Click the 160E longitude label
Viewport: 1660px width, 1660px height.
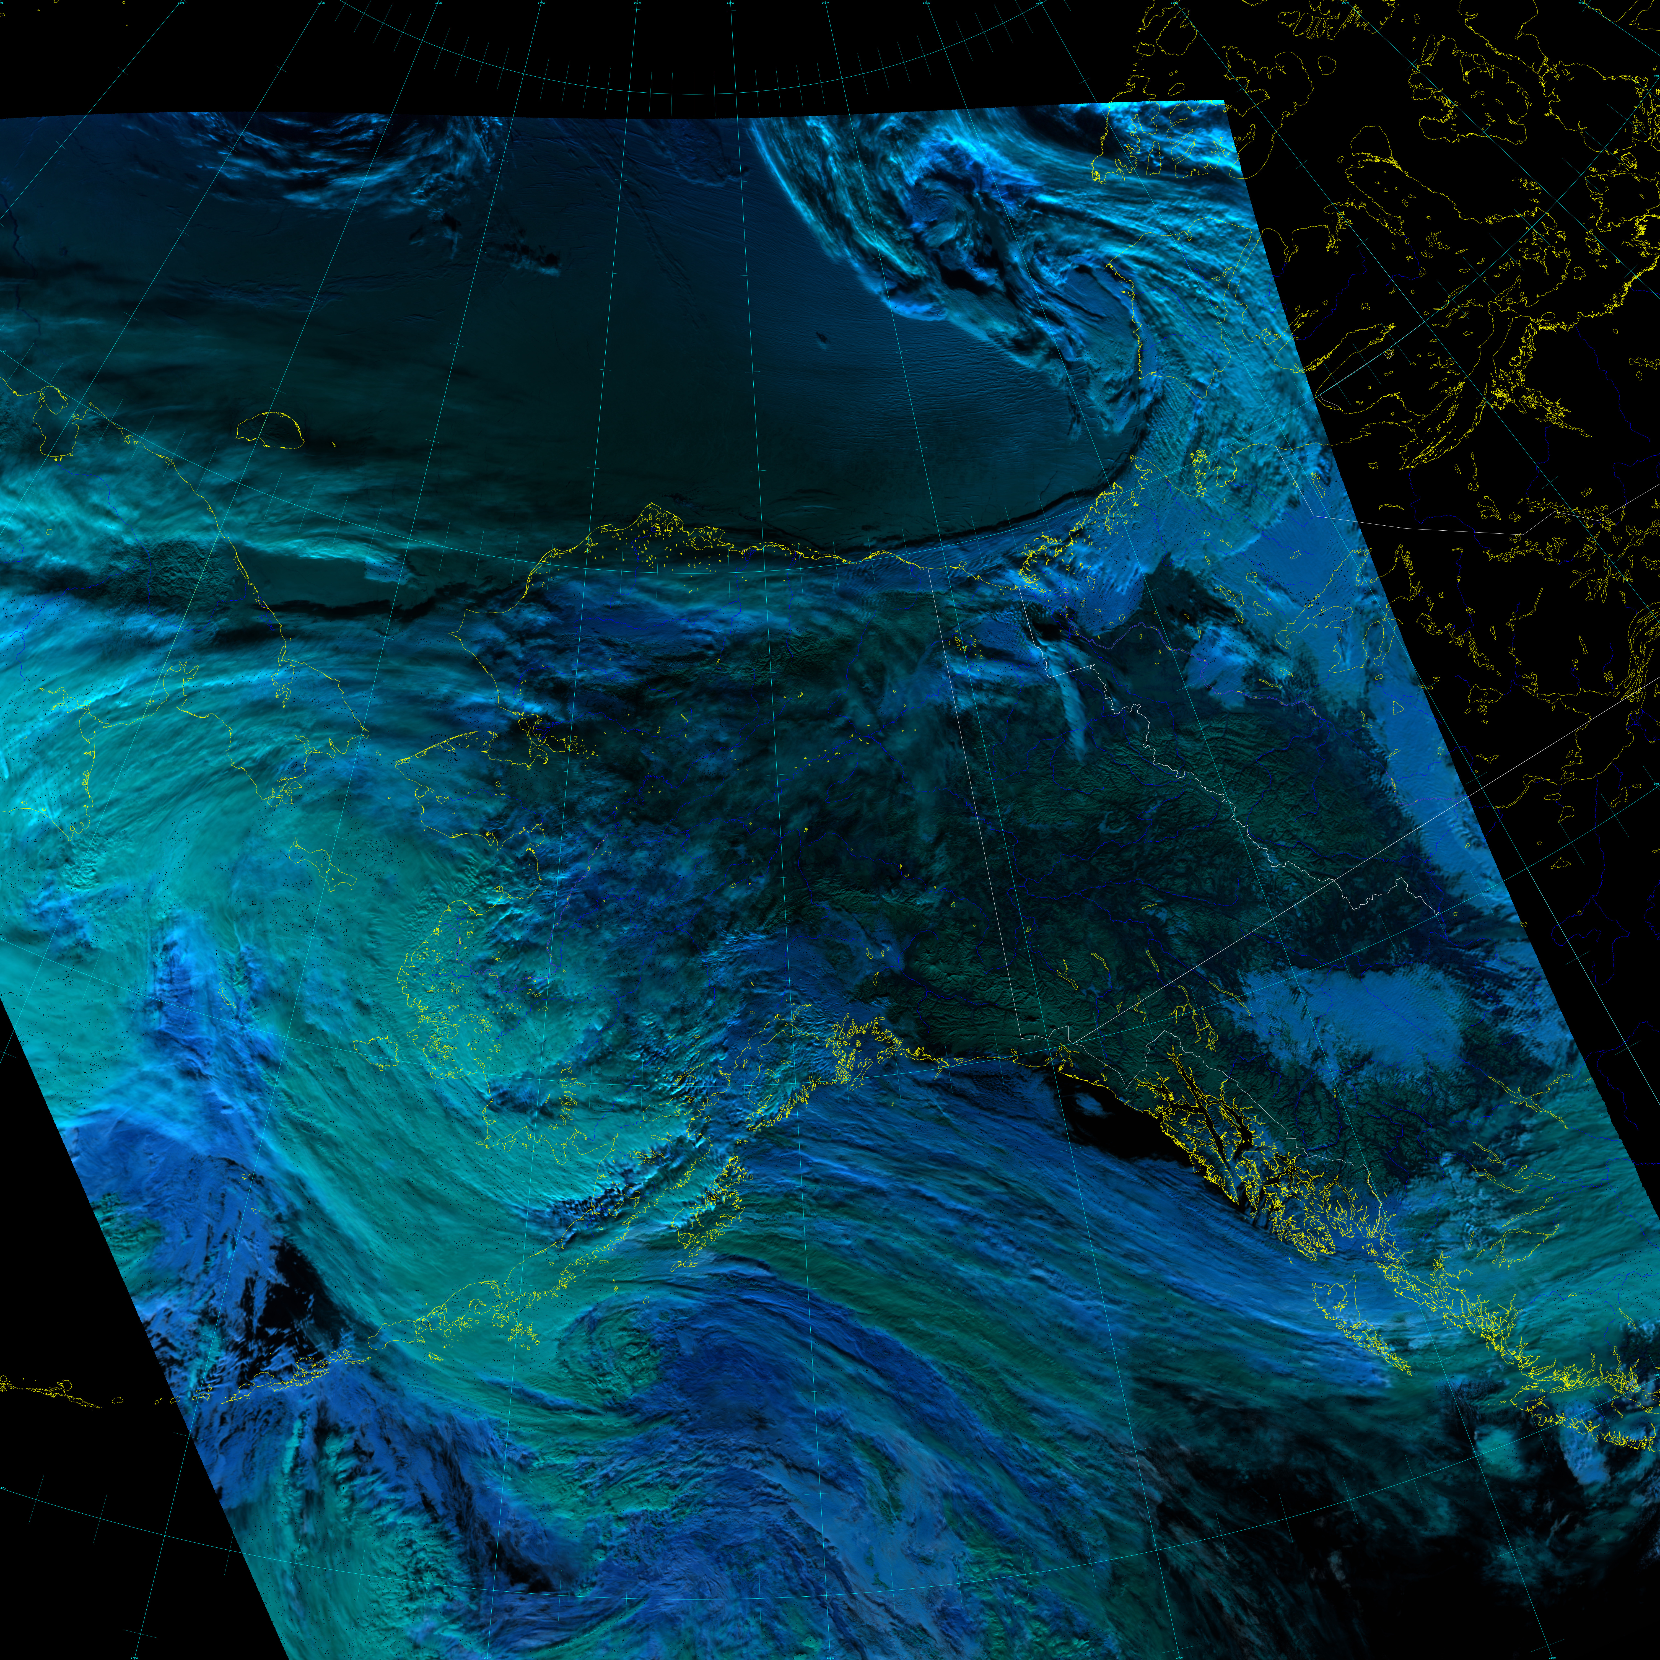coord(181,2)
